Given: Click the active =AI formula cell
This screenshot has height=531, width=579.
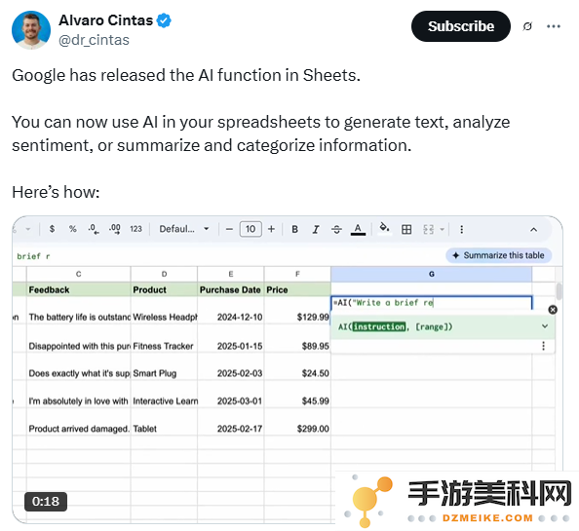Looking at the screenshot, I should (431, 303).
